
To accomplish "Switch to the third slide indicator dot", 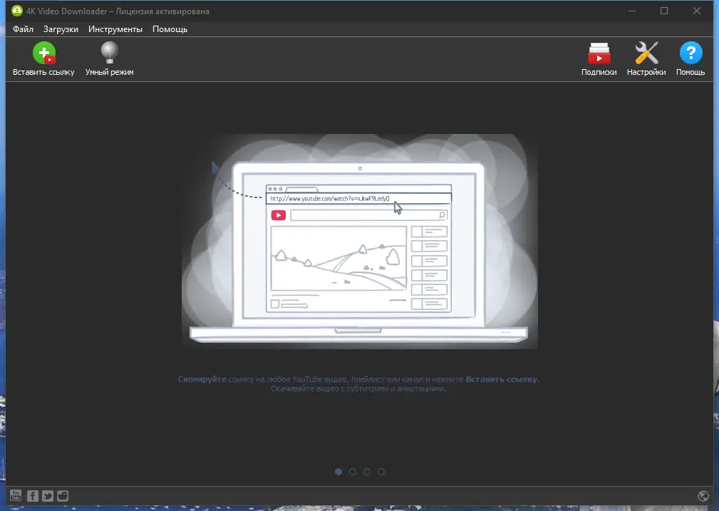I will tap(367, 472).
